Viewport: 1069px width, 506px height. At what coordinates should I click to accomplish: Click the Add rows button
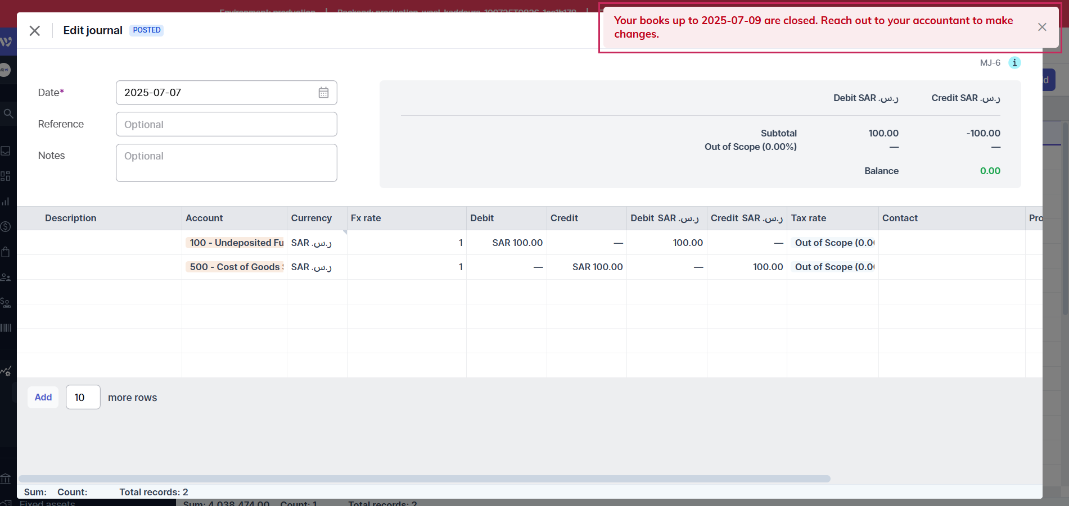(43, 397)
